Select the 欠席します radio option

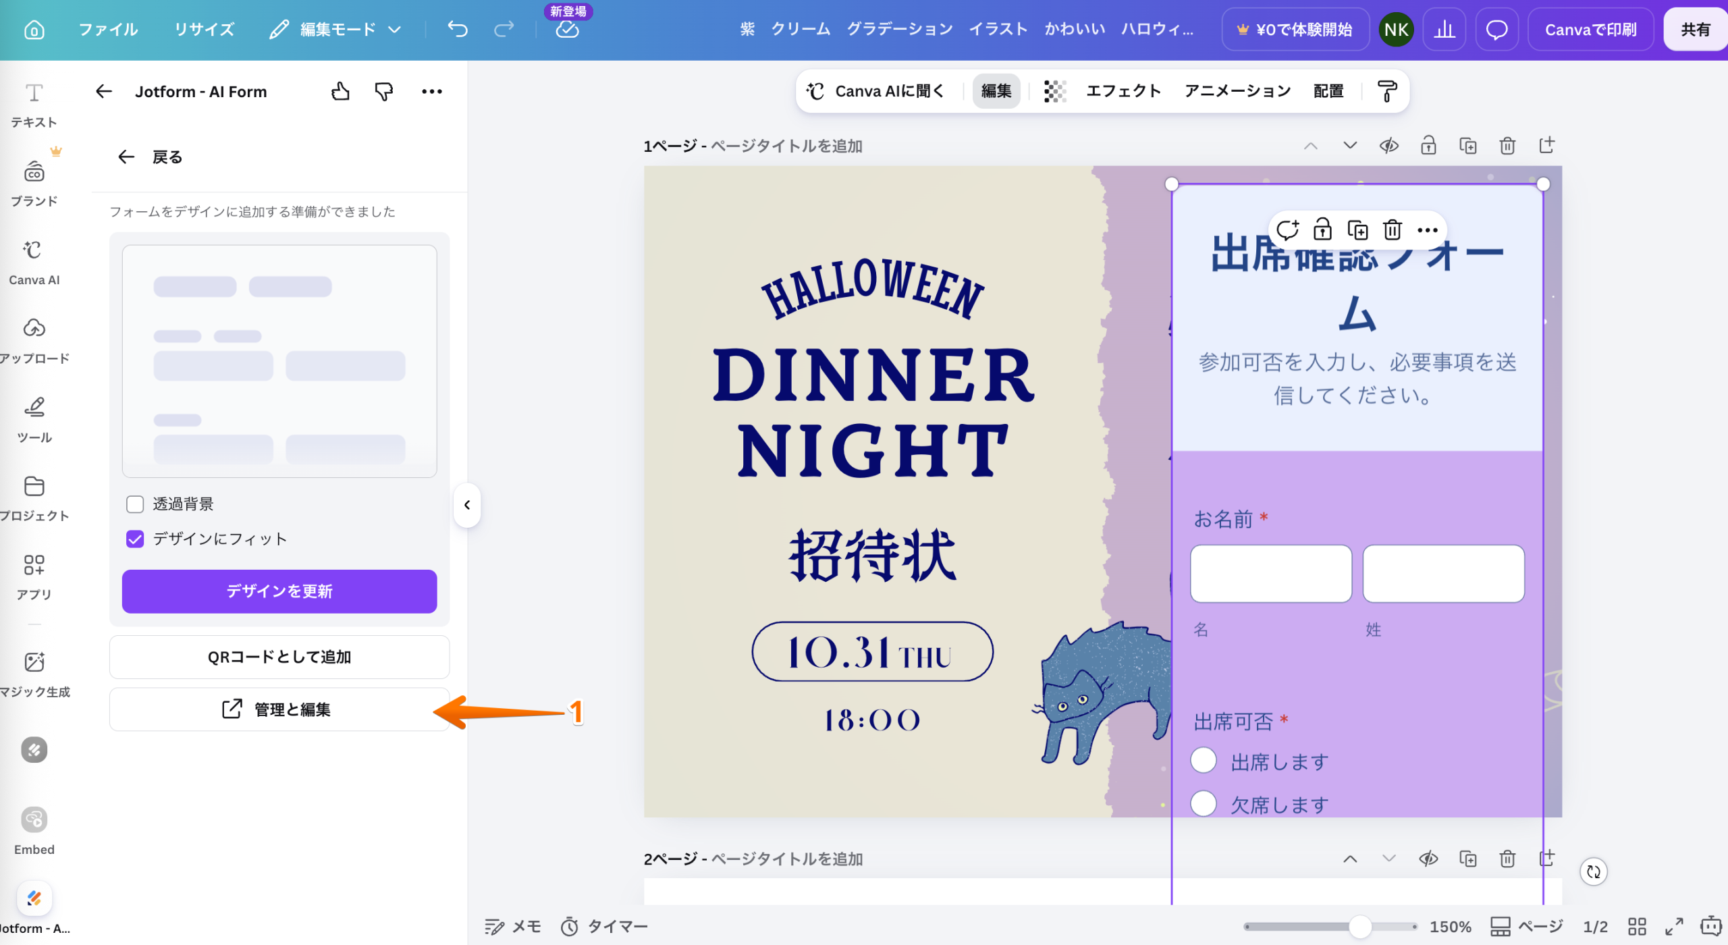[1203, 803]
